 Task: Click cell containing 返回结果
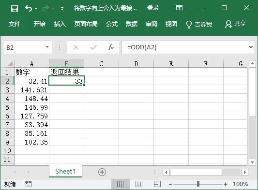coord(66,72)
